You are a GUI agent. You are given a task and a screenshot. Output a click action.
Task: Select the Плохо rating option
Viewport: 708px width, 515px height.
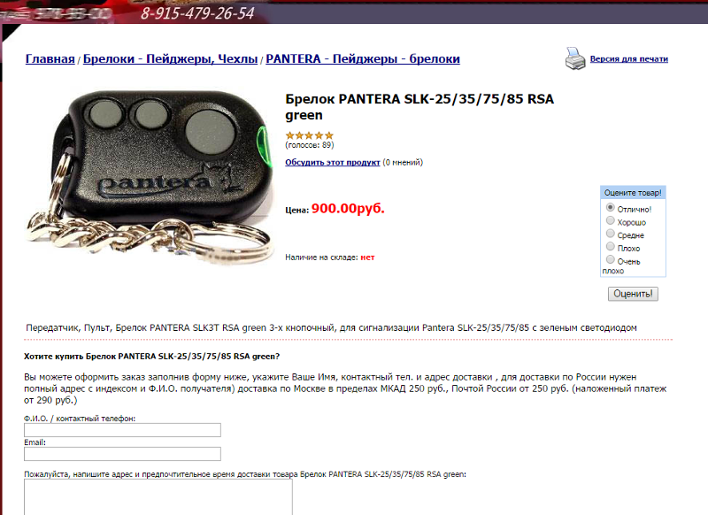(x=611, y=247)
